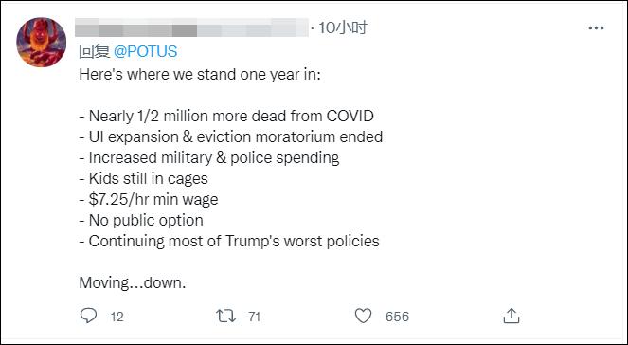Like the tweet with the heart icon

coord(364,317)
